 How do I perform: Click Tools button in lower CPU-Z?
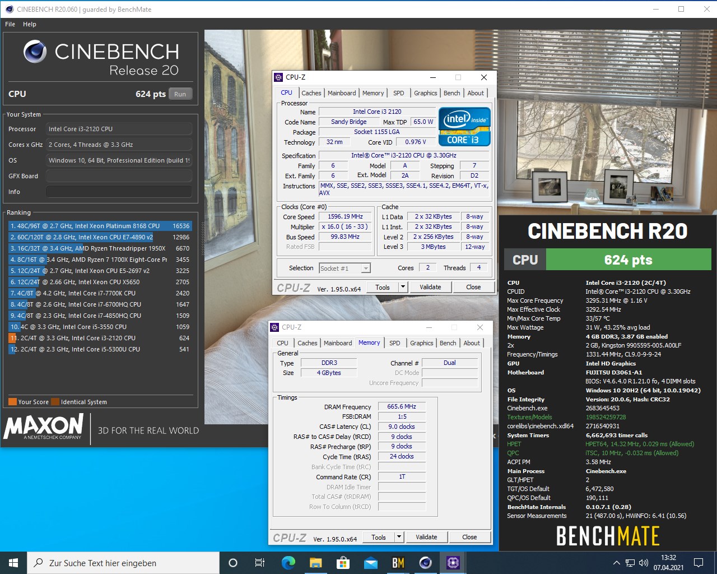pos(379,537)
